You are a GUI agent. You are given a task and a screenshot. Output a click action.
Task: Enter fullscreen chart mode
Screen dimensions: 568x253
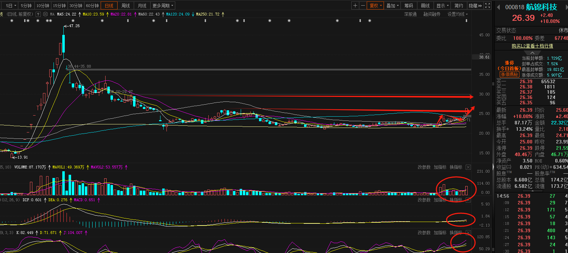click(x=487, y=6)
